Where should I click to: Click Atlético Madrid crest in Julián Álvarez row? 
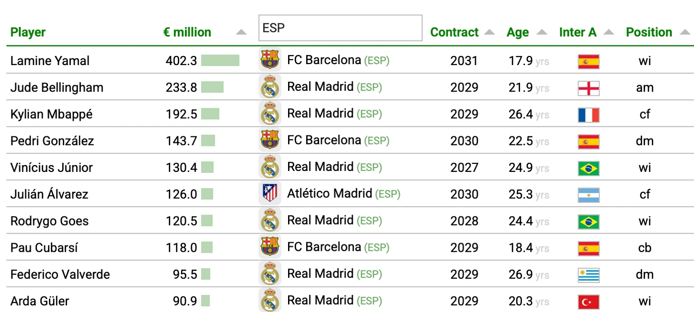(x=270, y=194)
